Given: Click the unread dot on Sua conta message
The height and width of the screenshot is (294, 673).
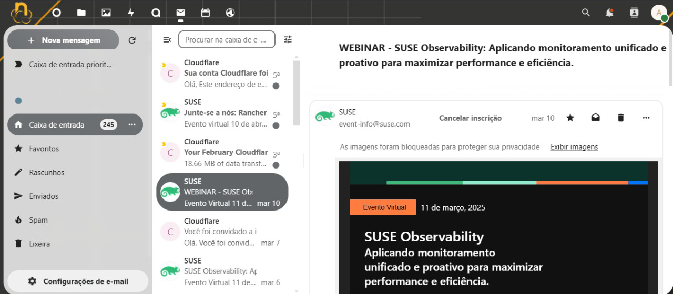Looking at the screenshot, I should (x=276, y=86).
